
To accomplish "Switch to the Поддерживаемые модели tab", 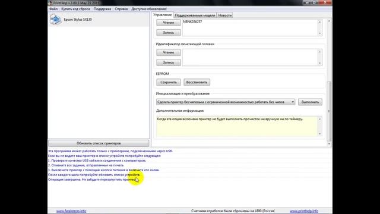I will pos(195,15).
